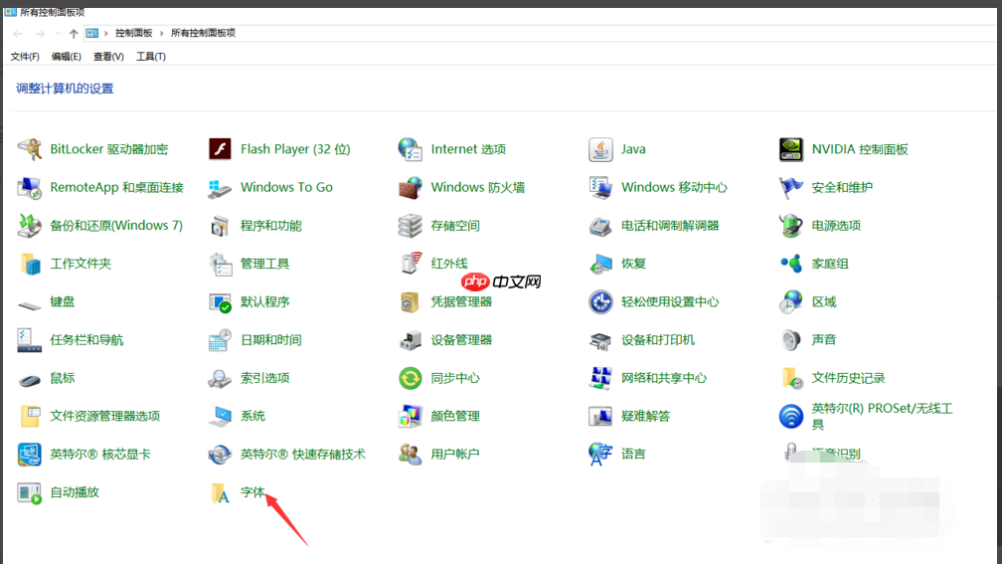This screenshot has height=564, width=1002.
Task: Click the 程序和功能 icon
Action: (x=220, y=226)
